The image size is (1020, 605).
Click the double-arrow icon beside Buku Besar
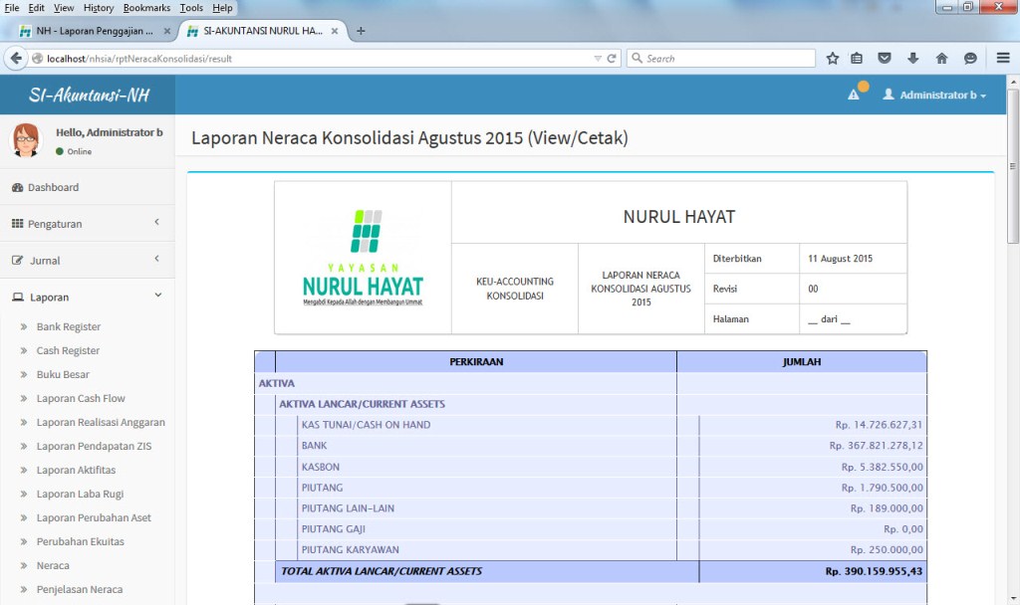24,374
